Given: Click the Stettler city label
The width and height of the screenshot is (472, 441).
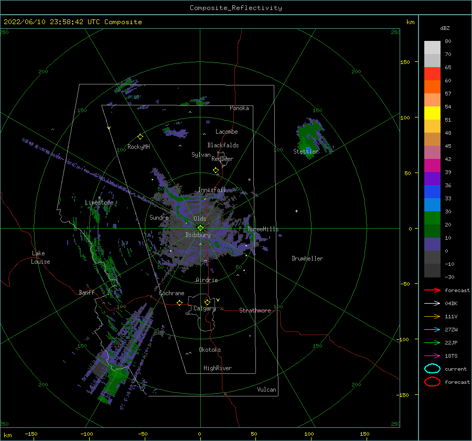Looking at the screenshot, I should click(306, 152).
